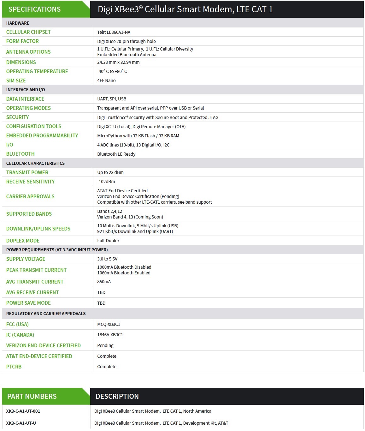
Task: Click the CELLULAR CHIPSET row label
Action: (28, 32)
